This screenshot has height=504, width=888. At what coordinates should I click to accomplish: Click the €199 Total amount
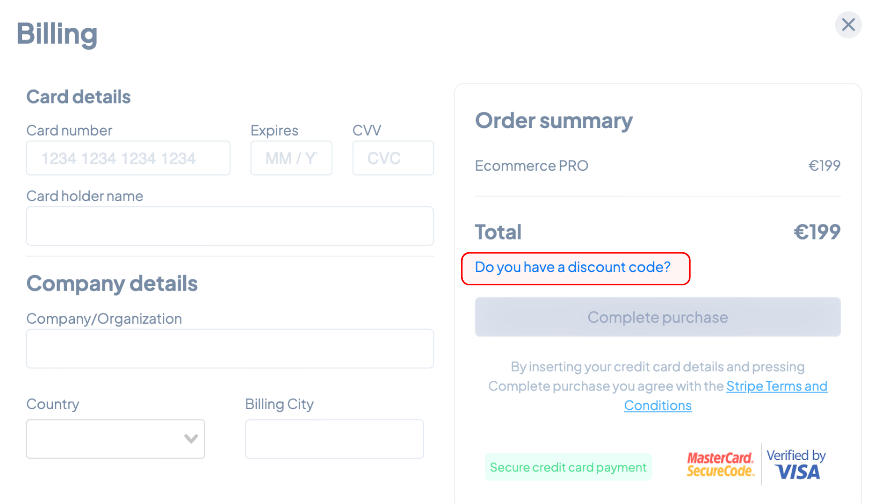[x=816, y=232]
